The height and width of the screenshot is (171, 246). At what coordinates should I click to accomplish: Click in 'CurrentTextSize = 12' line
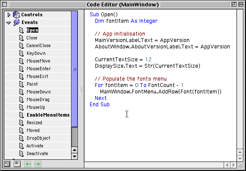123,60
